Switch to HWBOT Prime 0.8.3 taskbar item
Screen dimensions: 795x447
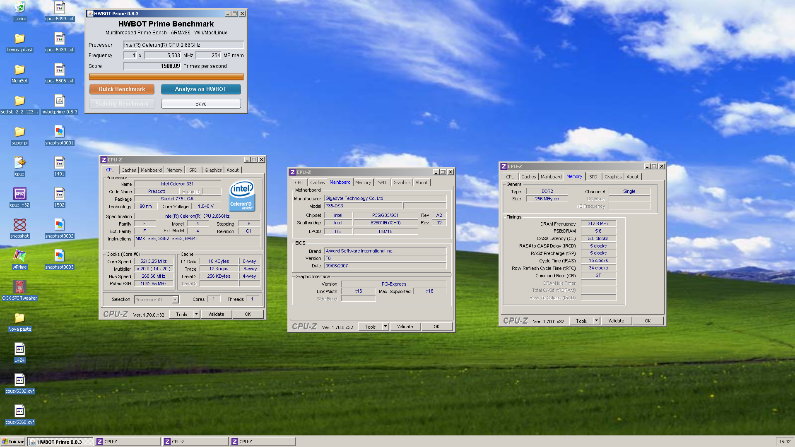60,442
